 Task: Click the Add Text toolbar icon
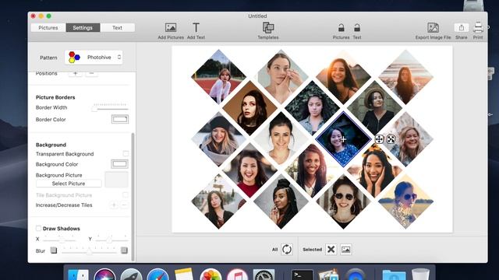coord(196,28)
